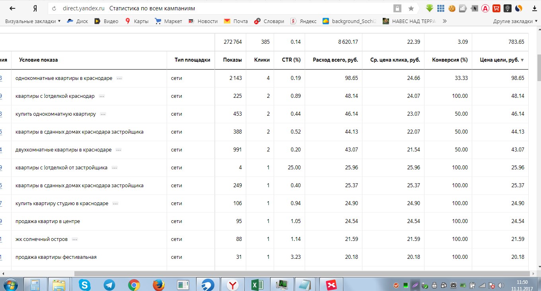This screenshot has width=541, height=291.
Task: Sort by 'Конверсия (%)' column header
Action: [x=450, y=60]
